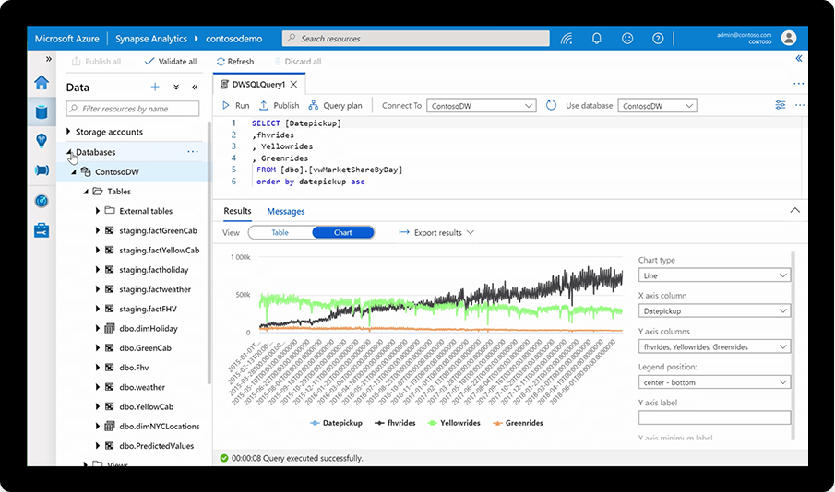Screen dimensions: 835x492
Task: Open the Manage hub toolbox icon
Action: click(x=42, y=230)
